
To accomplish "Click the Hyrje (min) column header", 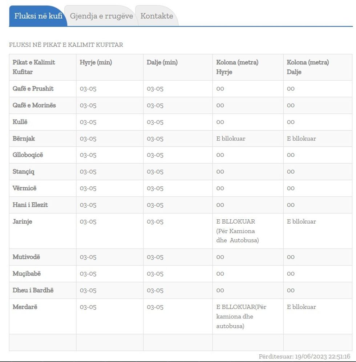I will 96,62.
